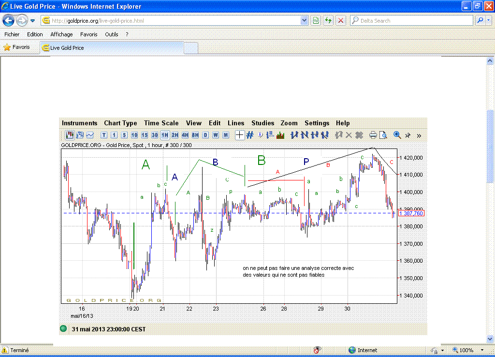Edit selected line icon (greyed)
495x357 pixels.
[x=339, y=135]
